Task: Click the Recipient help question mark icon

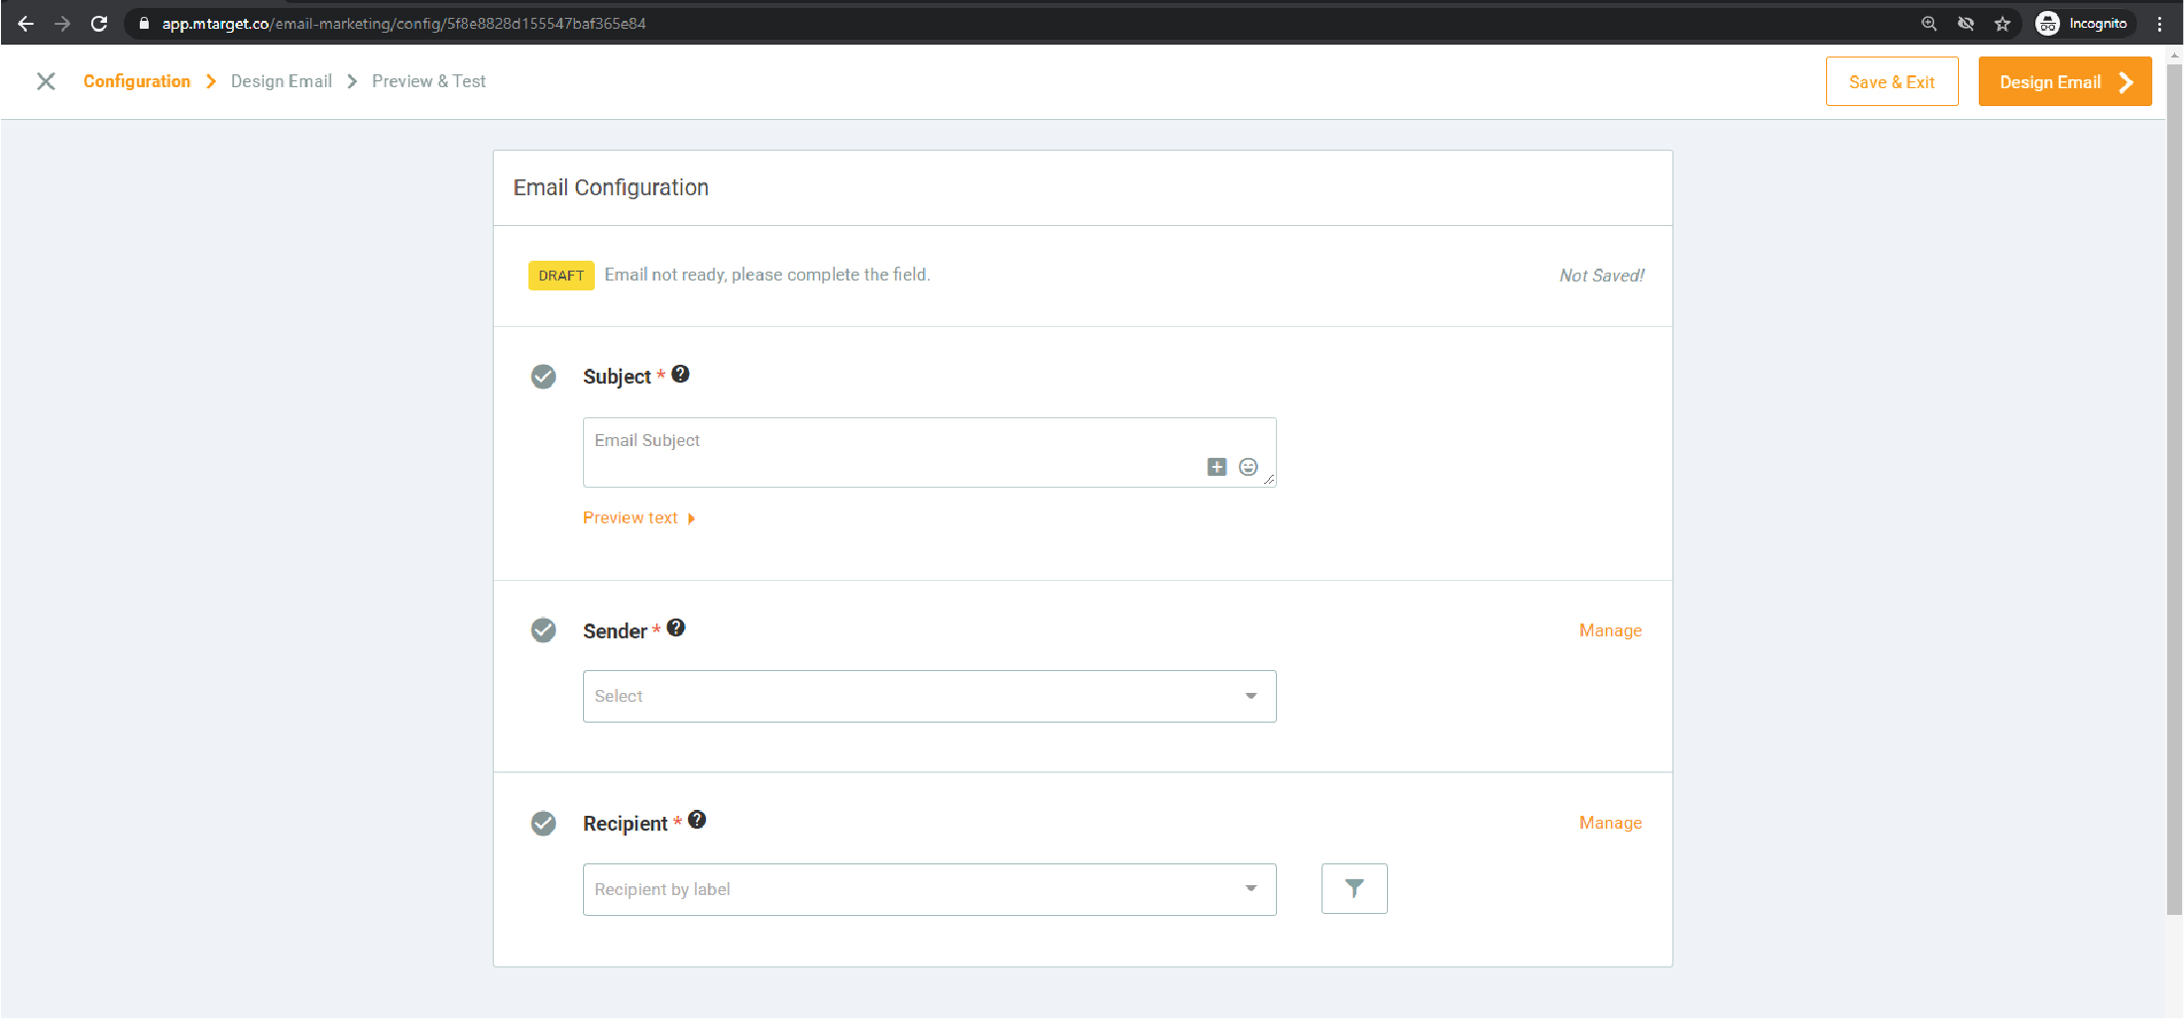Action: pyautogui.click(x=697, y=820)
